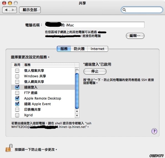Click the forward navigation arrow

(x=13, y=10)
